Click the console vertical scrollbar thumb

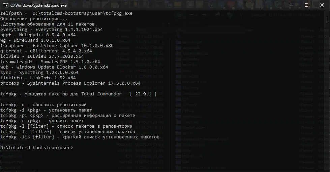pos(327,19)
